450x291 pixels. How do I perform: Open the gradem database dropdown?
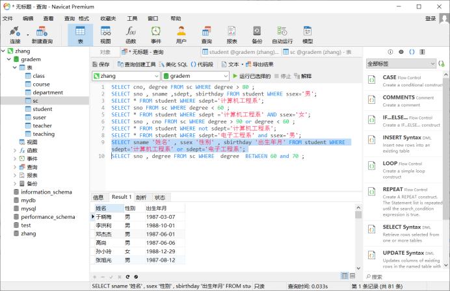[x=196, y=76]
